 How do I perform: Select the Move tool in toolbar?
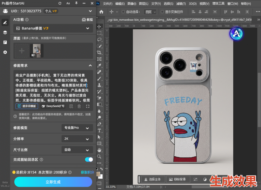click(99, 27)
